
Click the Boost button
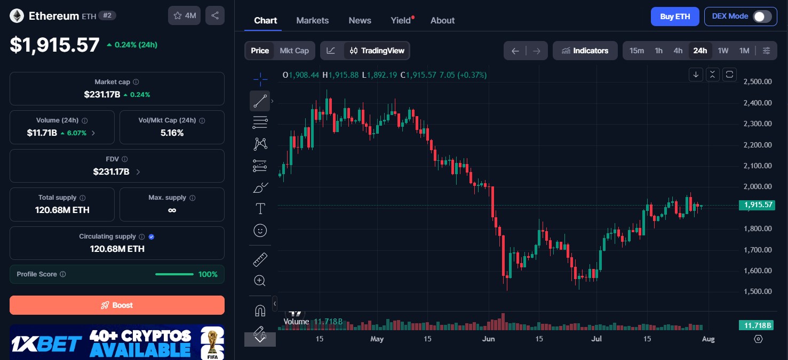[x=117, y=305]
